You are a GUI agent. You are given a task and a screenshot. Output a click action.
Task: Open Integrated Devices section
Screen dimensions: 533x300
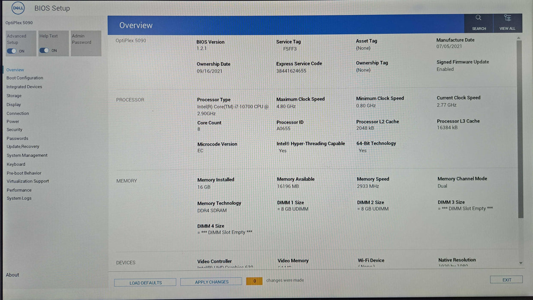[24, 87]
